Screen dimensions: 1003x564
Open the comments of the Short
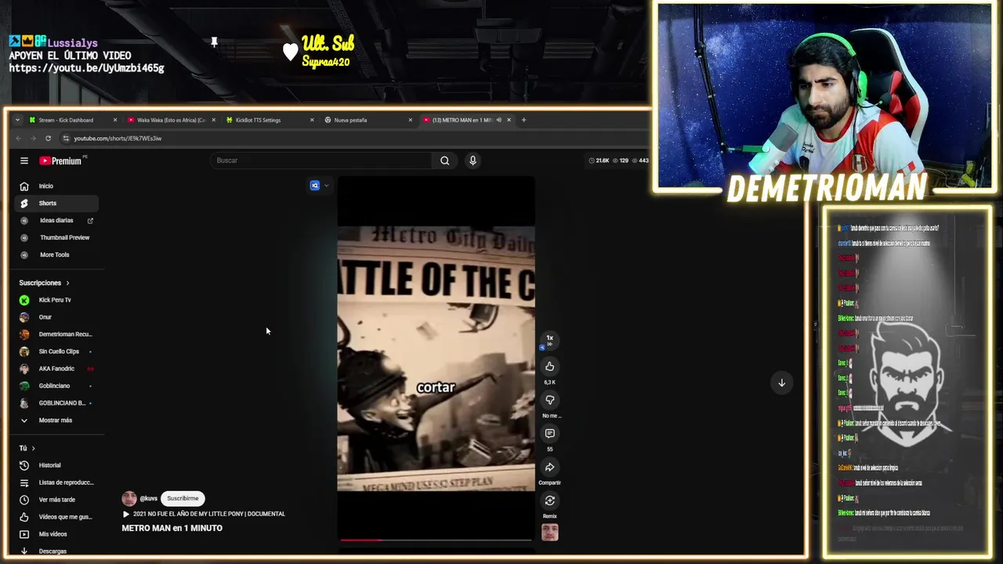pyautogui.click(x=550, y=433)
